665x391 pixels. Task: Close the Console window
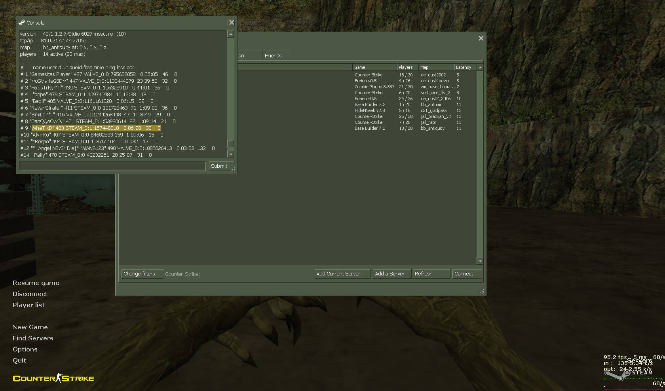click(x=232, y=23)
